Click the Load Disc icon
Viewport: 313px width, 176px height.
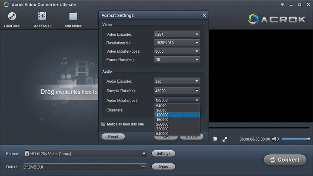tap(12, 17)
